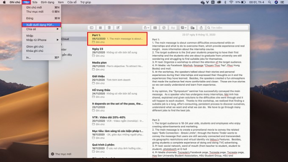Viewport: 288px width, 162px height.
Task: Click the menu bar clock 00:51, Th 4
Action: click(257, 2)
